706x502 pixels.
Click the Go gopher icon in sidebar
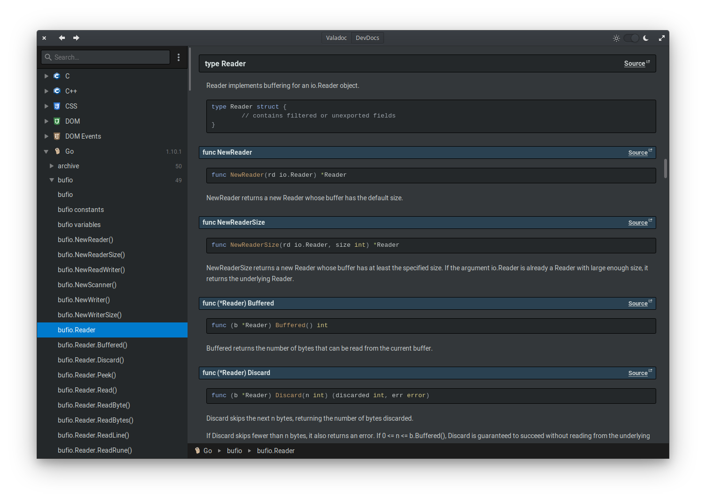pos(57,151)
